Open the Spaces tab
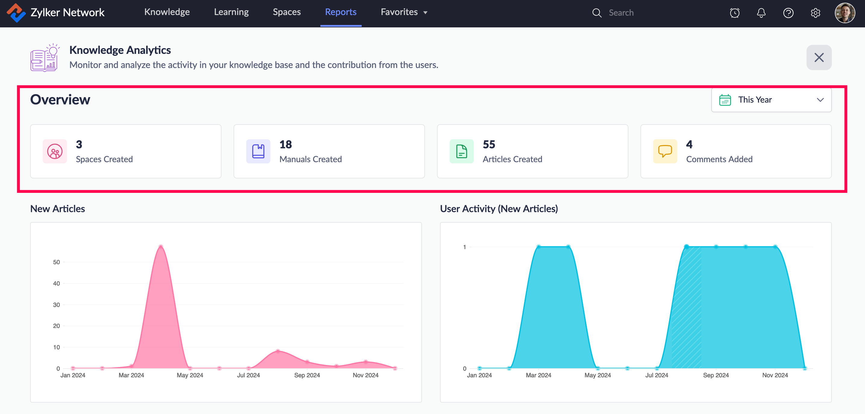 286,12
